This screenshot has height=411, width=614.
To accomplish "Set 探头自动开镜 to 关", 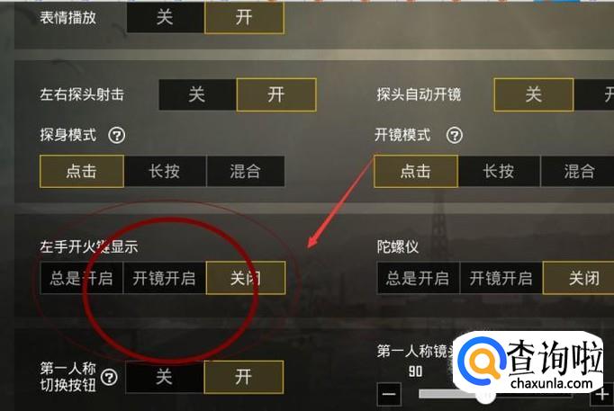I will pyautogui.click(x=533, y=94).
